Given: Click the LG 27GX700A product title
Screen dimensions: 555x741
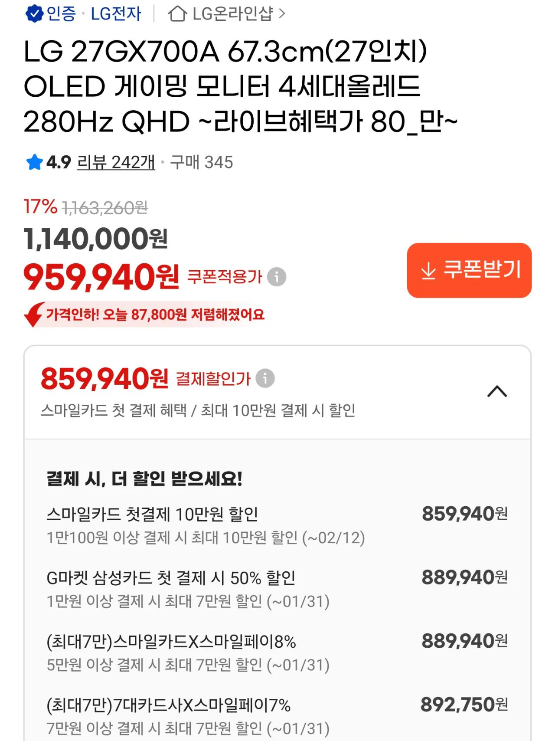Looking at the screenshot, I should point(240,86).
